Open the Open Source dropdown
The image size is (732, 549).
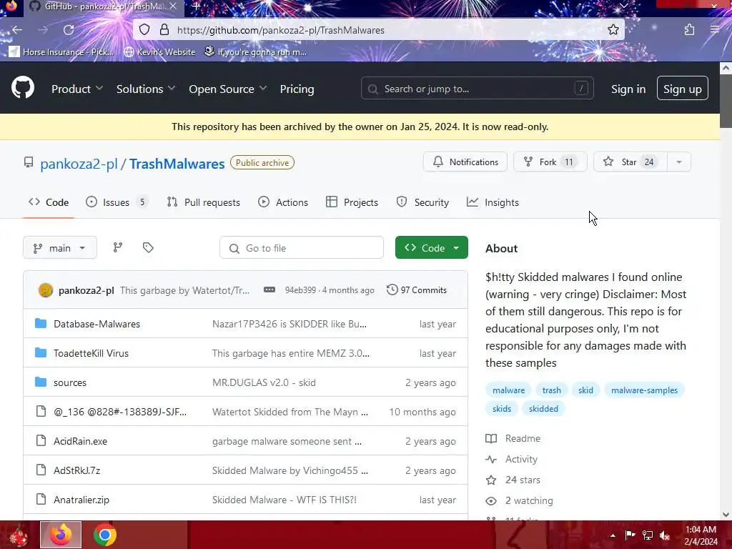[228, 89]
